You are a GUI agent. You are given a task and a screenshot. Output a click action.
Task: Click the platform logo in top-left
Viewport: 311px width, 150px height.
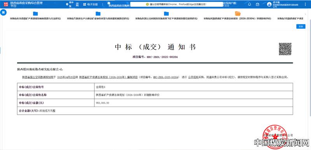coord(6,4)
